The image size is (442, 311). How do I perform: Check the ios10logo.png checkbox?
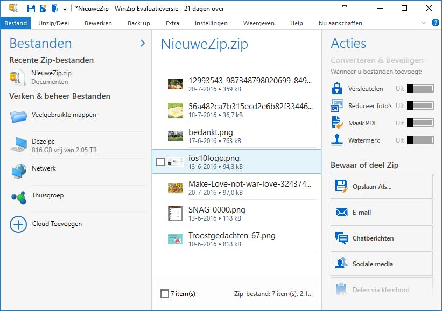pos(160,162)
